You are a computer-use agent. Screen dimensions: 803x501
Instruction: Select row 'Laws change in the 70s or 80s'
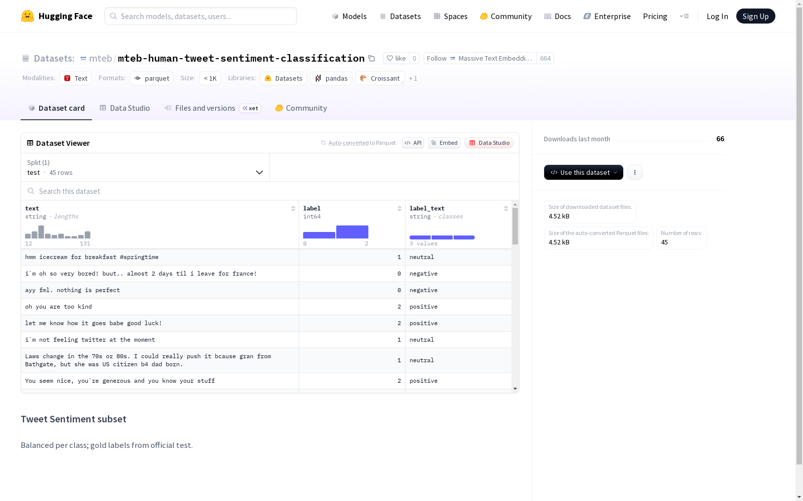(x=266, y=360)
